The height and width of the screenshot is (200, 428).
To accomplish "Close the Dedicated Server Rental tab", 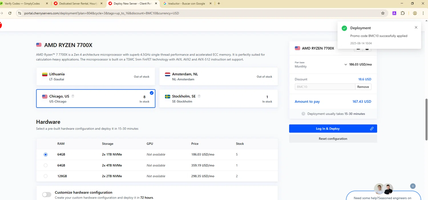I will [x=101, y=3].
